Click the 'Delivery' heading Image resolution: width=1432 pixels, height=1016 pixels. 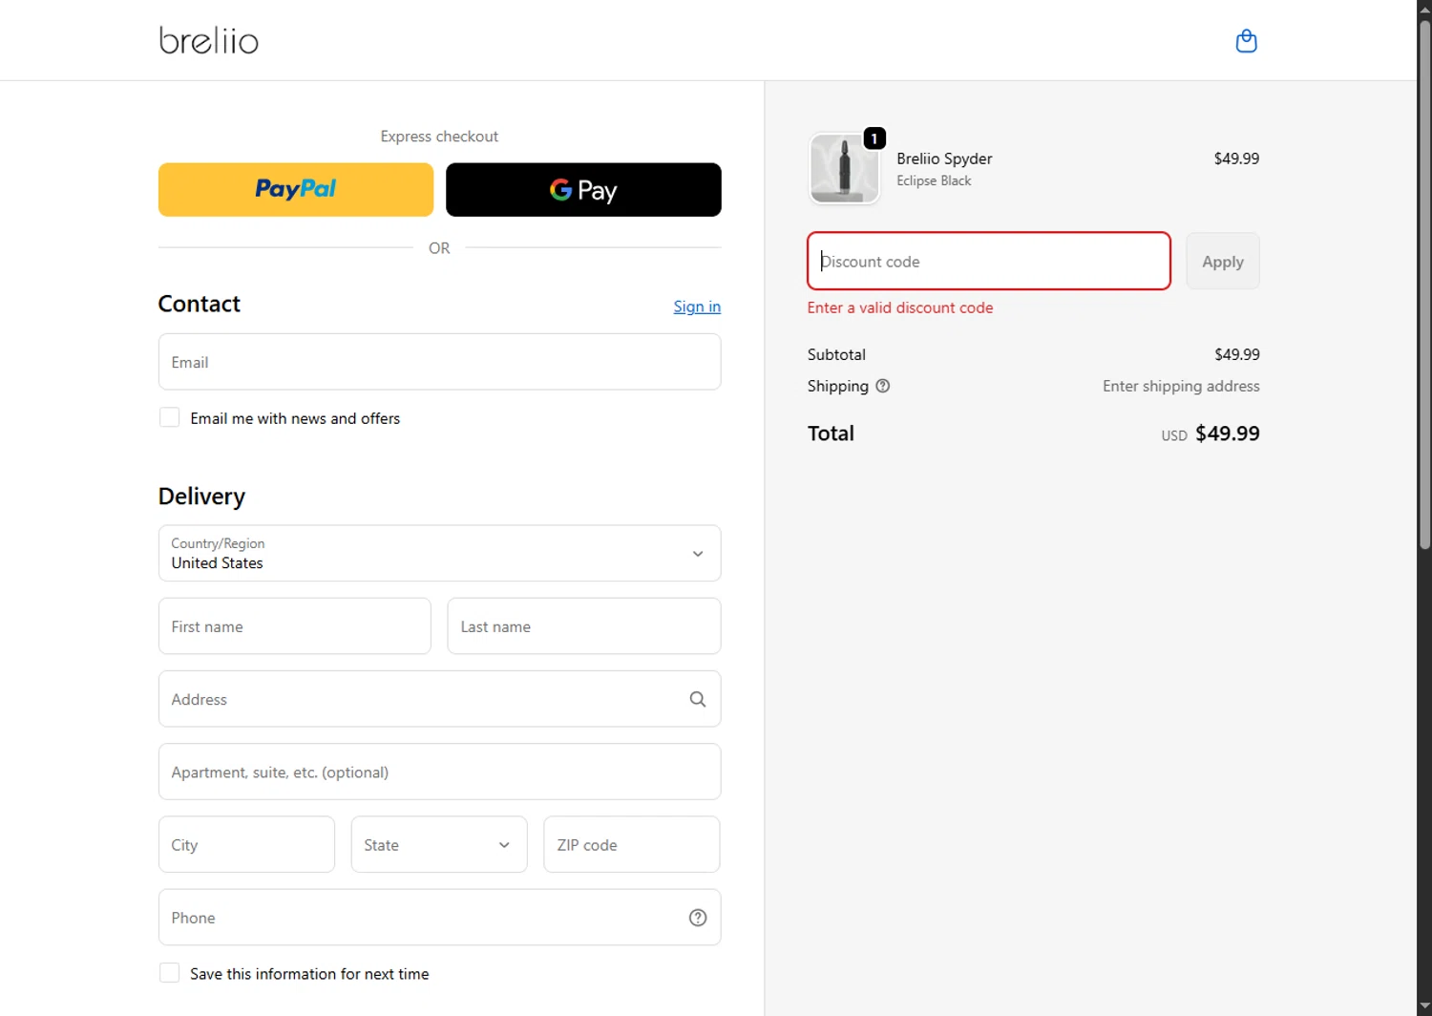[x=201, y=497]
